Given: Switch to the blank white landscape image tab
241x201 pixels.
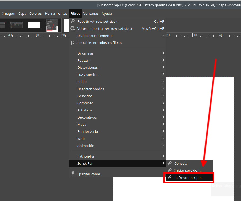Looking at the screenshot, I should click(34, 25).
